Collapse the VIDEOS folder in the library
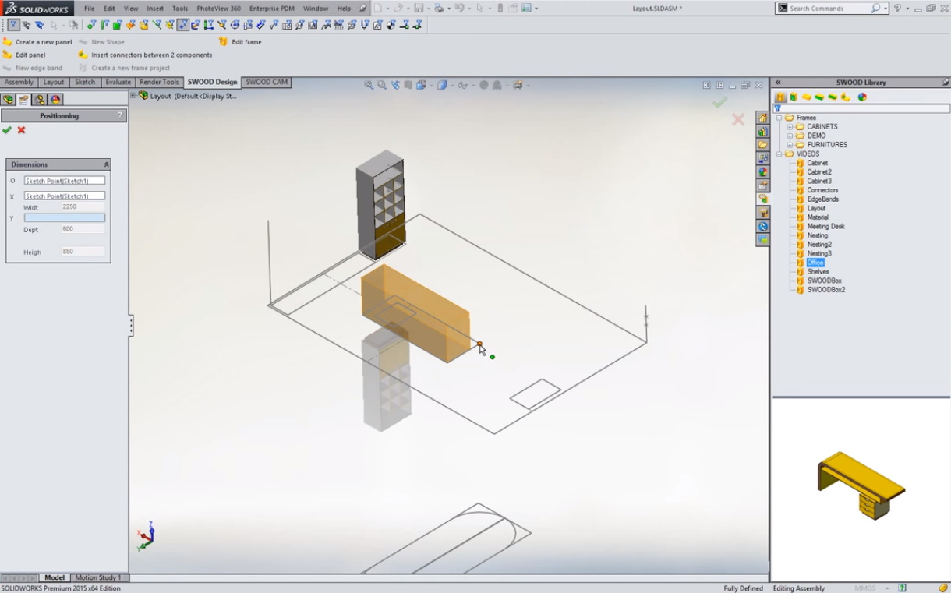The image size is (951, 593). (x=779, y=154)
